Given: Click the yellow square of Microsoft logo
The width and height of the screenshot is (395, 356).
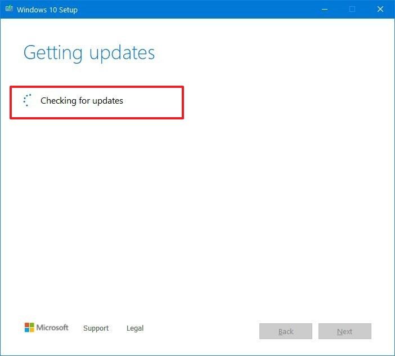Looking at the screenshot, I should tap(32, 330).
